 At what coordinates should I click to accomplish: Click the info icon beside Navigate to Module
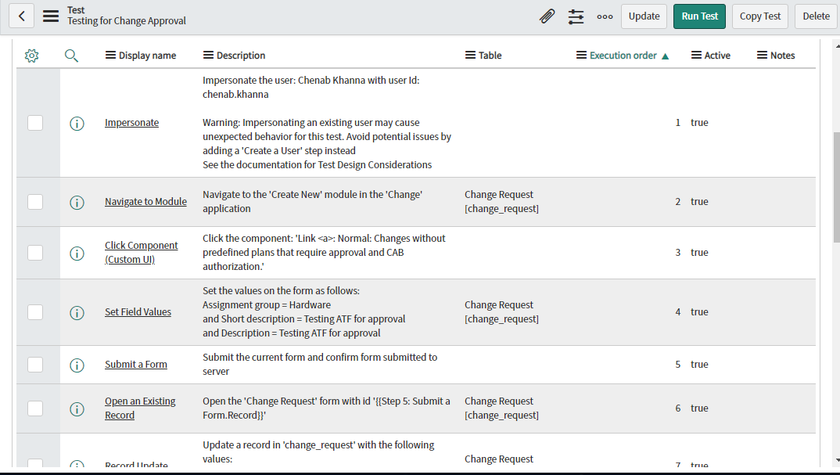point(77,202)
